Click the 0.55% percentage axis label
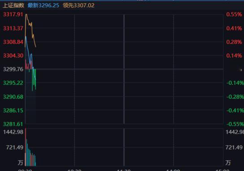The height and width of the screenshot is (171, 244). tap(234, 14)
